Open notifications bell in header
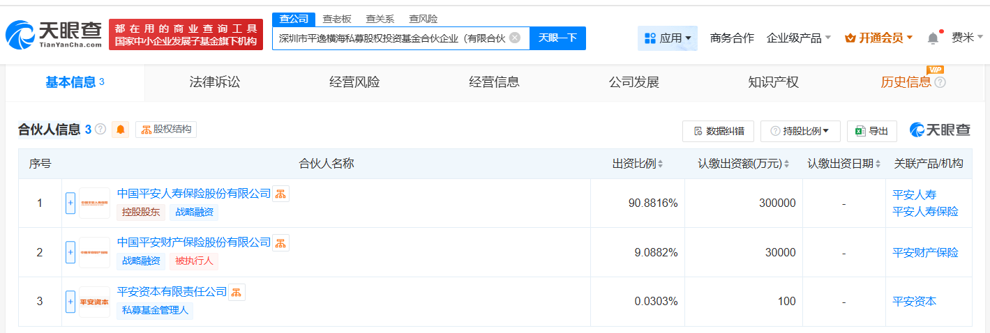Screen dimensions: 990x333 click(933, 38)
